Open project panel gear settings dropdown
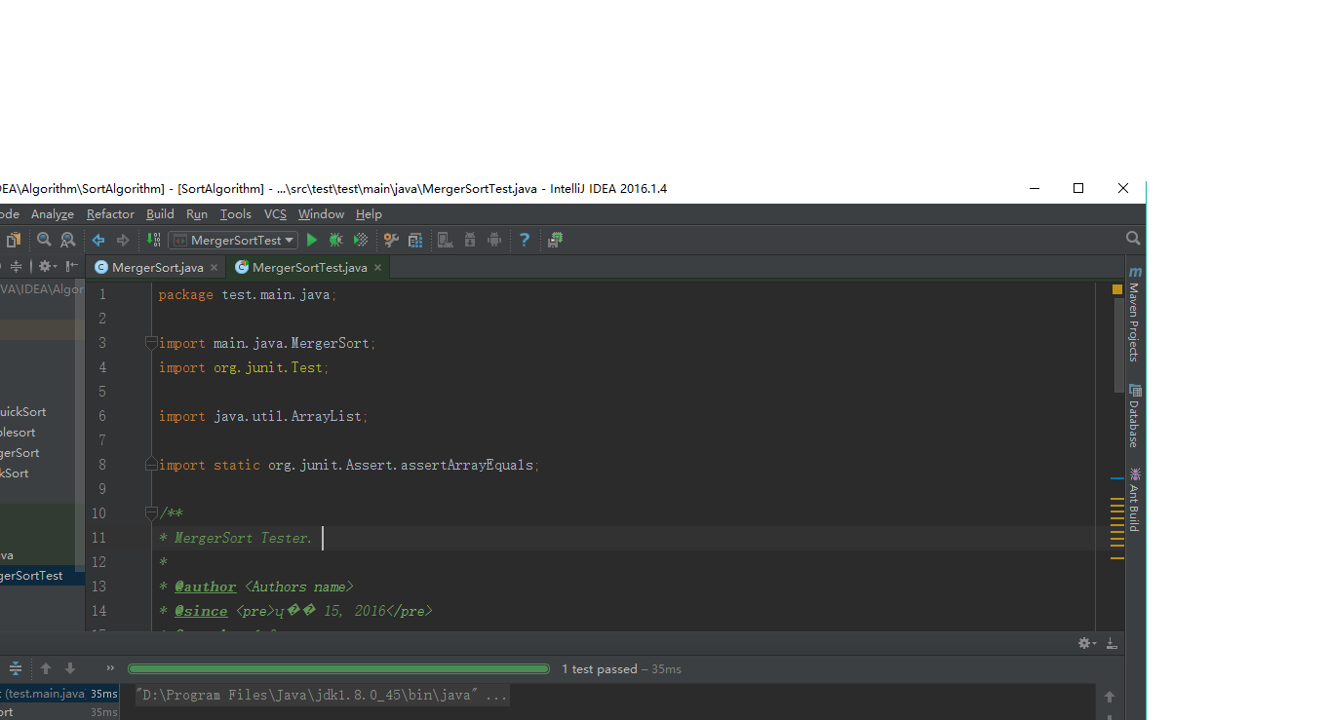 (47, 266)
